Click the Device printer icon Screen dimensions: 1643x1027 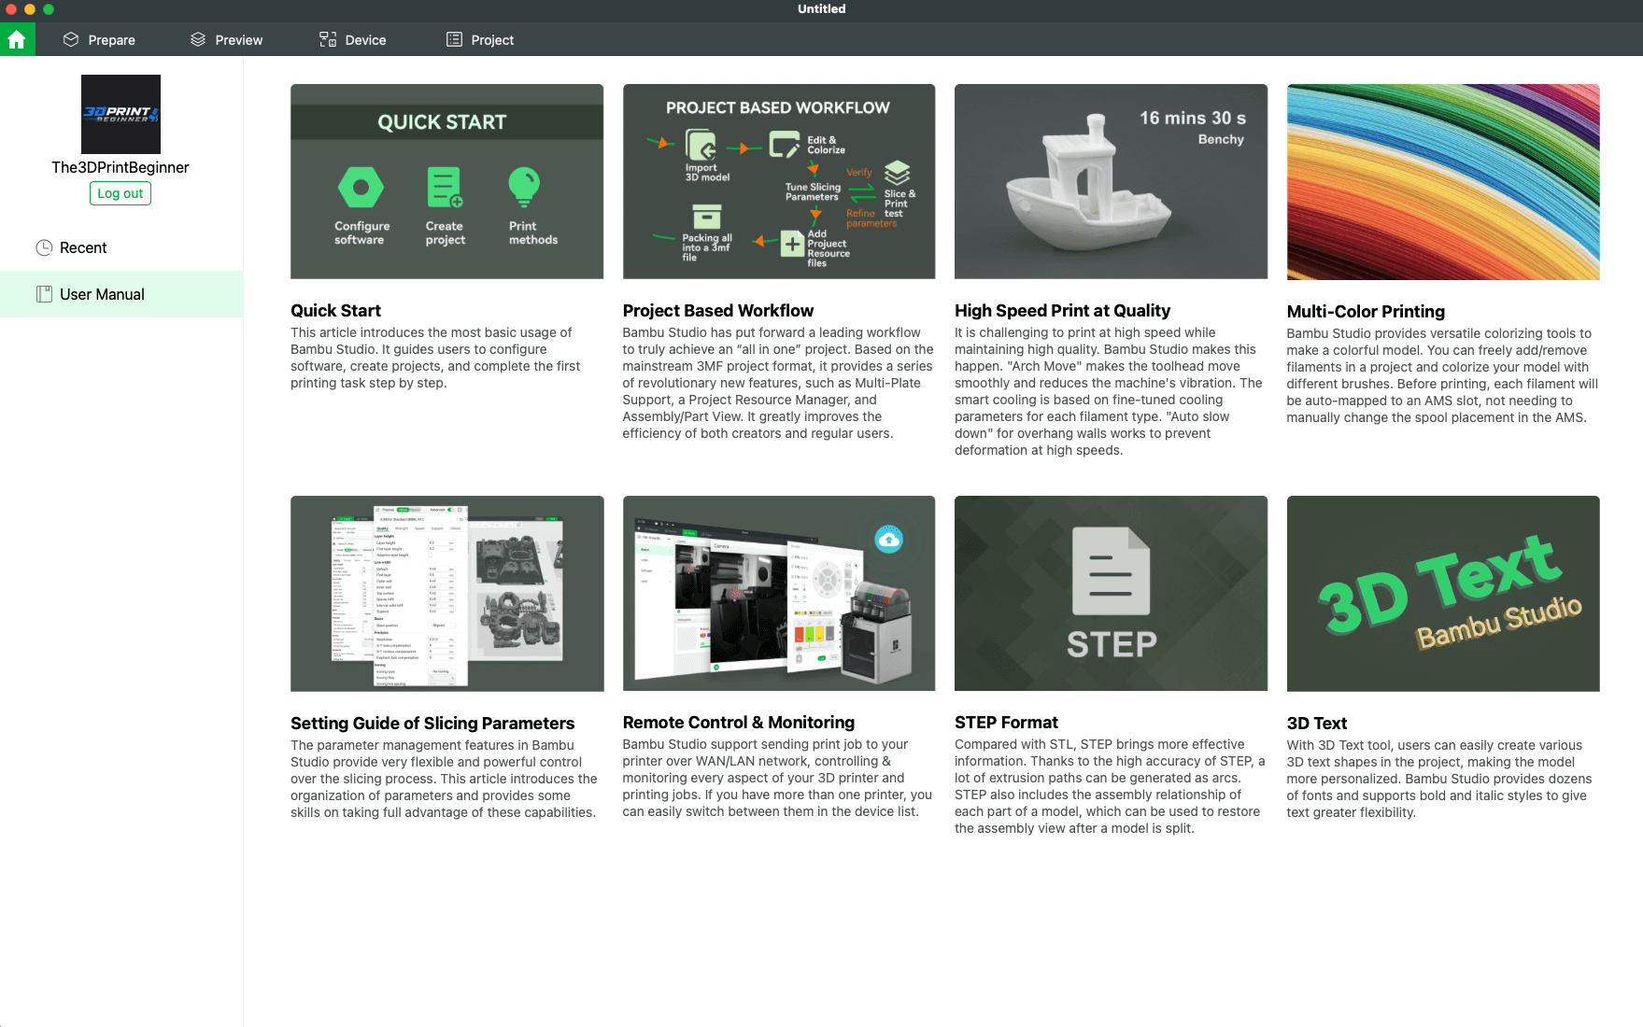pos(328,40)
